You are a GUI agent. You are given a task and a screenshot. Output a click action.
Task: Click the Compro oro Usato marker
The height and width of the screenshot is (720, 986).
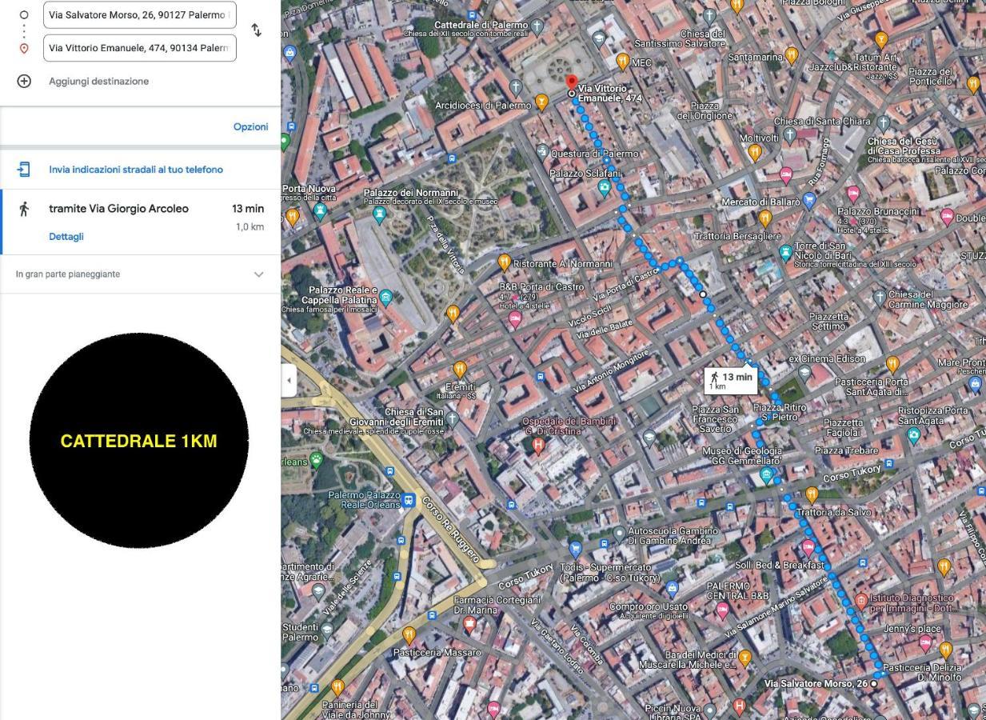pyautogui.click(x=672, y=590)
